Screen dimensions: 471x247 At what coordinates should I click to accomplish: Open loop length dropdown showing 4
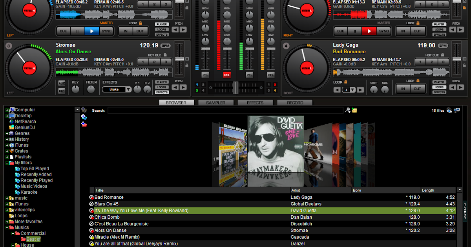coord(352,90)
